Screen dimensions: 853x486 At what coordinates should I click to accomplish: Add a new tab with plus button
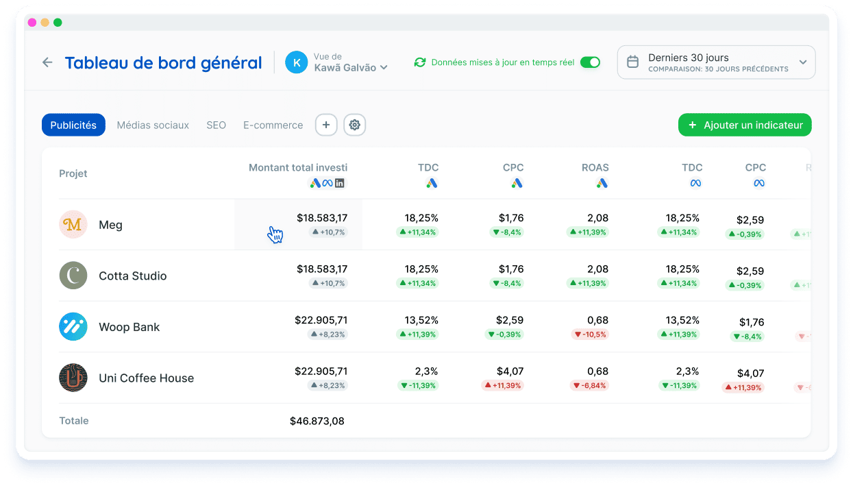coord(326,125)
